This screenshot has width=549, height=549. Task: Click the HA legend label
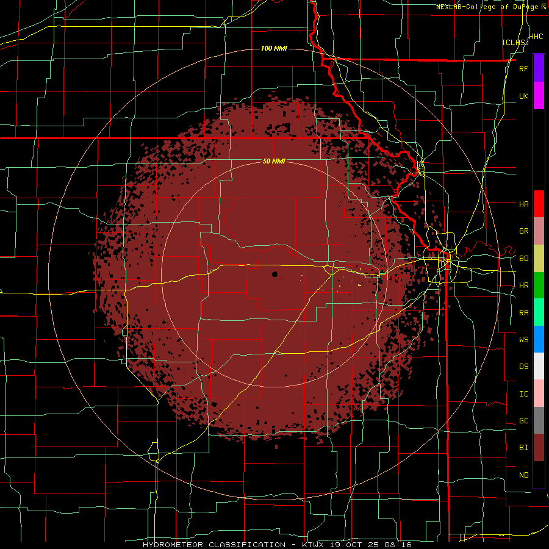(523, 204)
